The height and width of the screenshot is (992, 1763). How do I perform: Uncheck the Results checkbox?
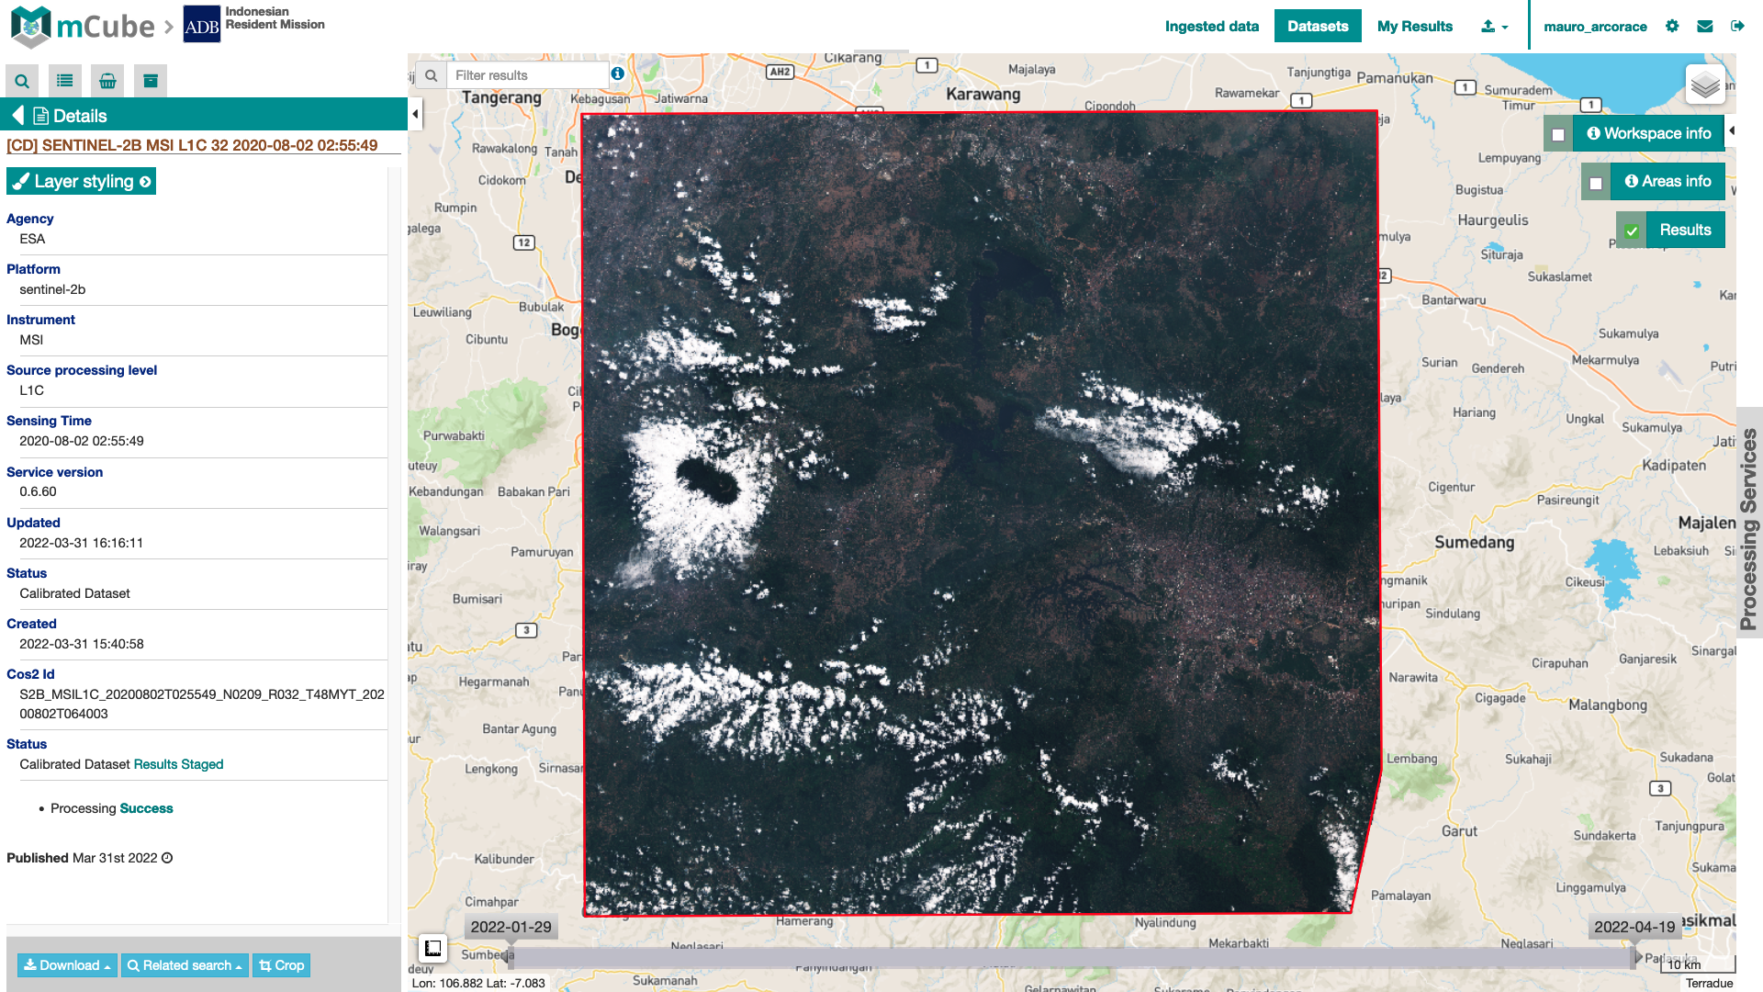(1632, 231)
